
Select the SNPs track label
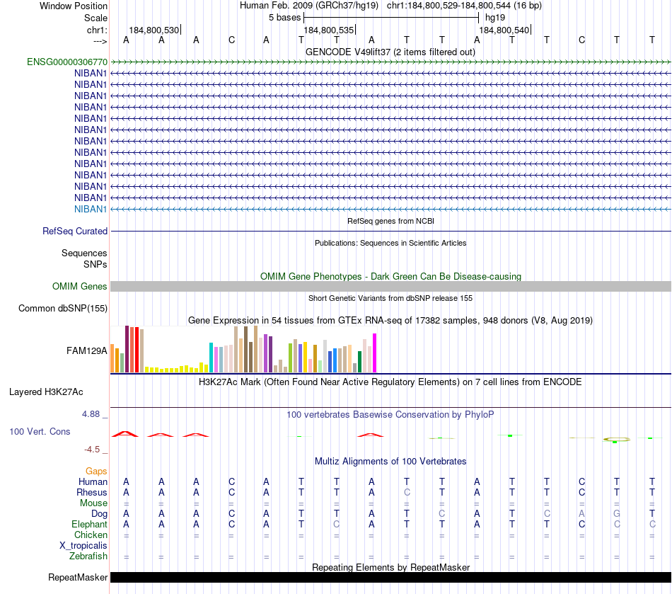click(95, 264)
